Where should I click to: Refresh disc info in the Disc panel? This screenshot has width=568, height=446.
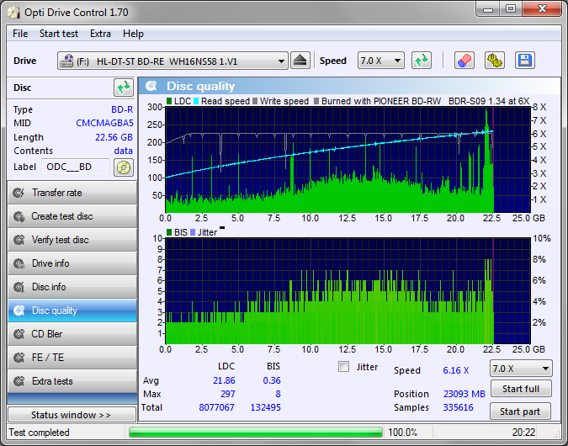pos(124,88)
